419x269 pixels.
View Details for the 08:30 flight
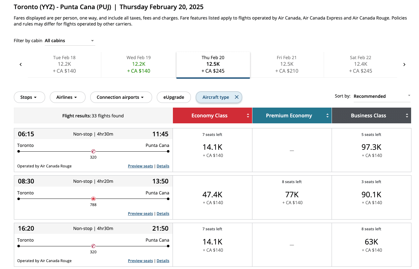pos(163,214)
